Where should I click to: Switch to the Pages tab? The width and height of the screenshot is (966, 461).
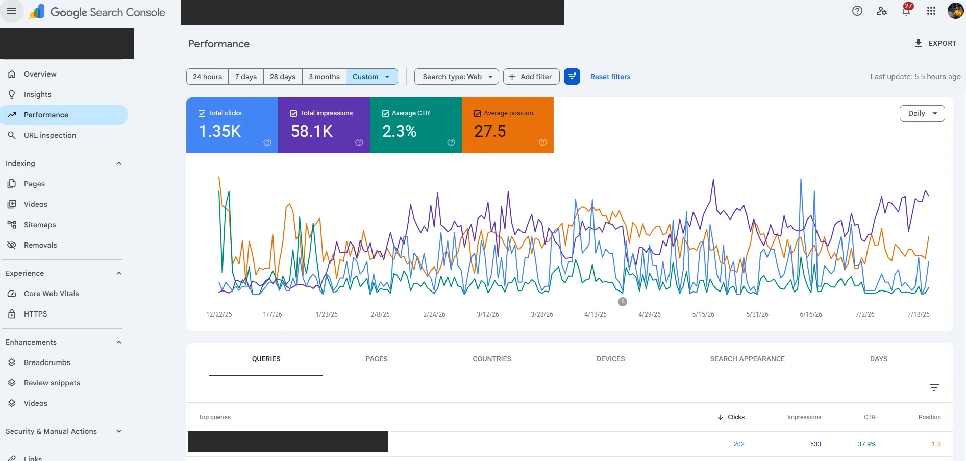pos(377,359)
